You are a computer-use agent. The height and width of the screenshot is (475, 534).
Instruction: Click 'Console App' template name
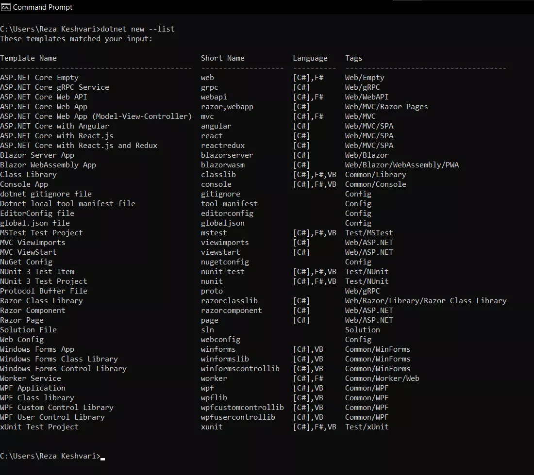(x=24, y=184)
